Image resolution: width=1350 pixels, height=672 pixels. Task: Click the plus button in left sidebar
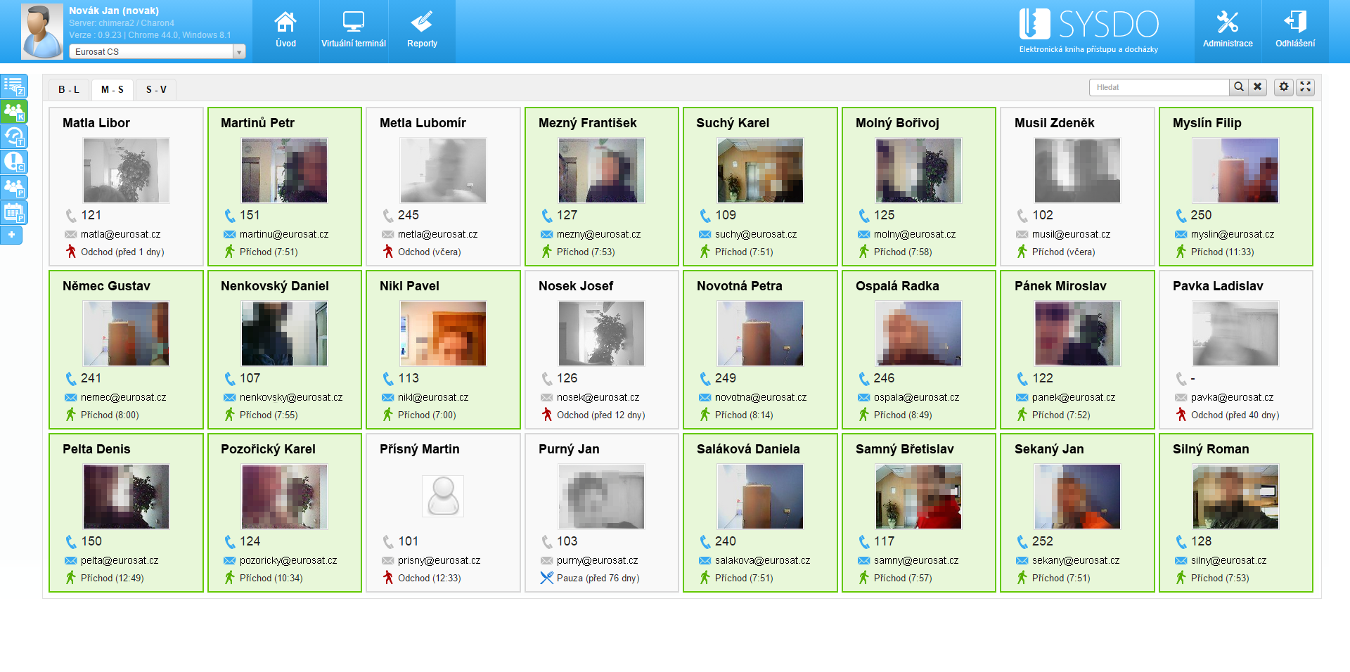(x=11, y=235)
